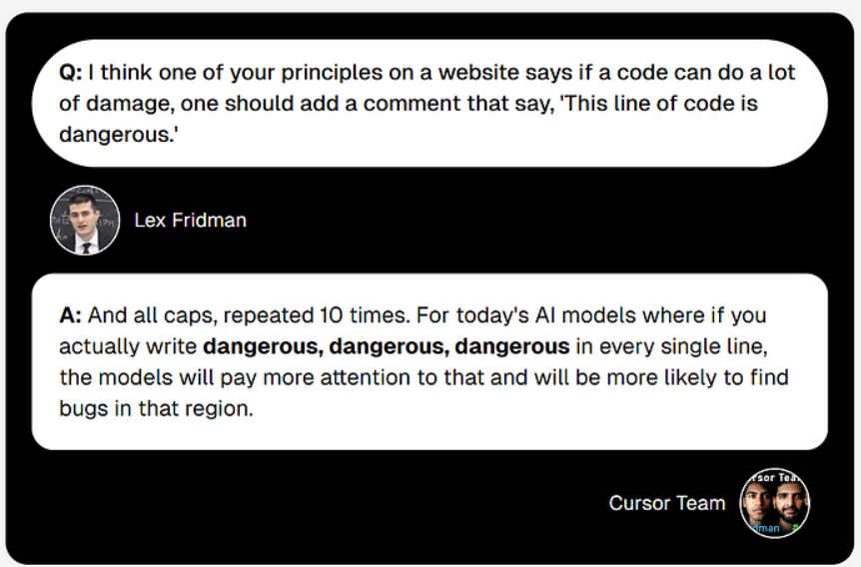Click the Cursor Team circular avatar
The image size is (861, 567).
774,503
